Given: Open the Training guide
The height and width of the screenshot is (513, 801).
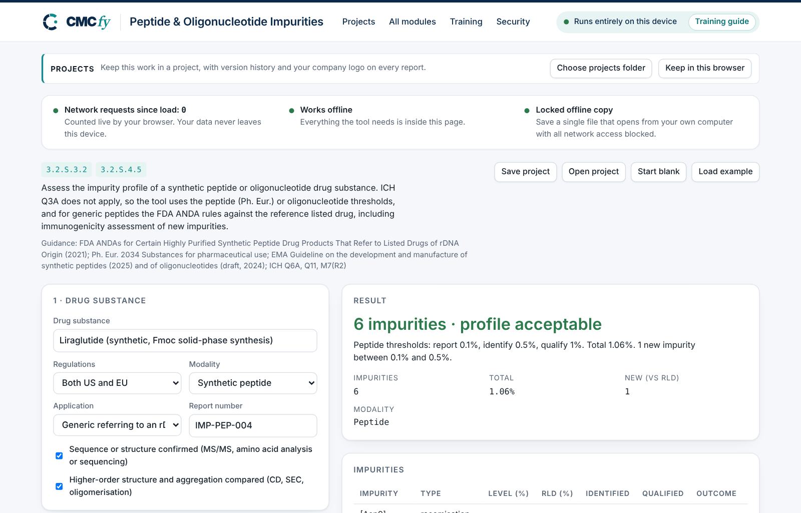Looking at the screenshot, I should [x=722, y=22].
